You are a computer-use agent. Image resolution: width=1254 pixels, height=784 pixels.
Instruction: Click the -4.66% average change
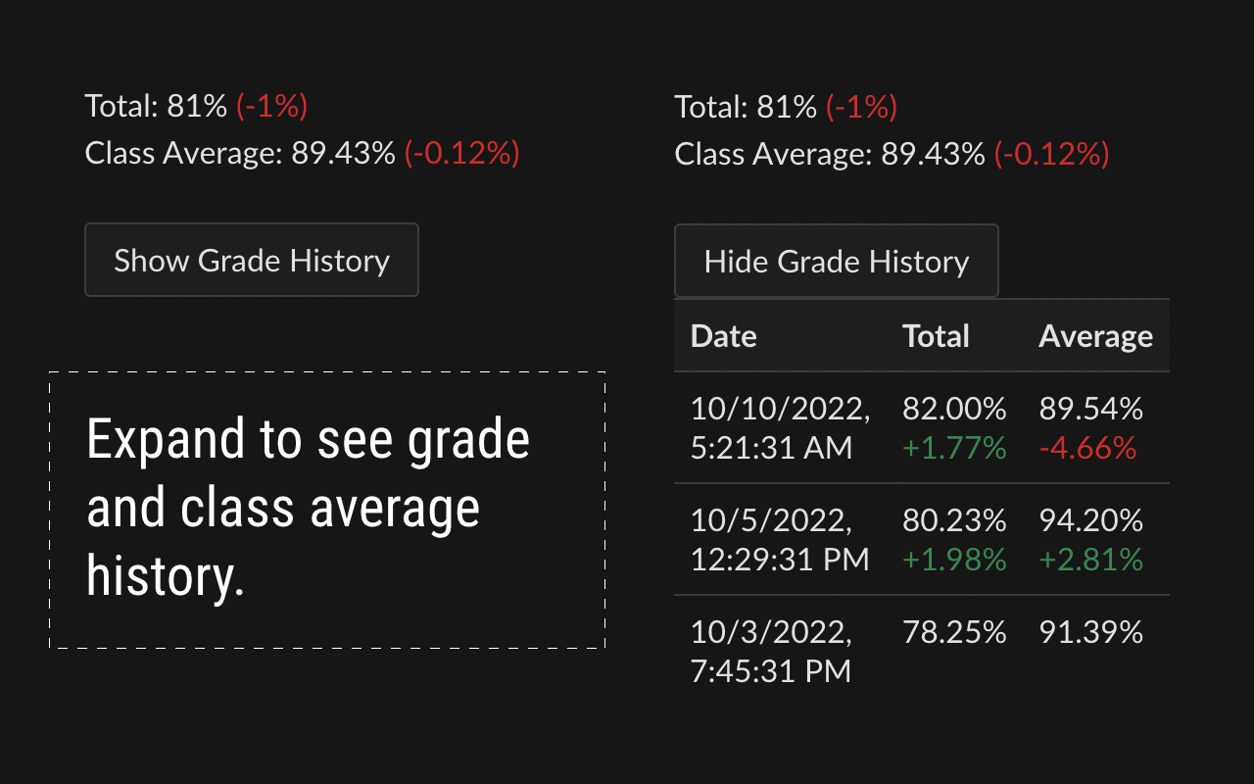pos(1087,448)
